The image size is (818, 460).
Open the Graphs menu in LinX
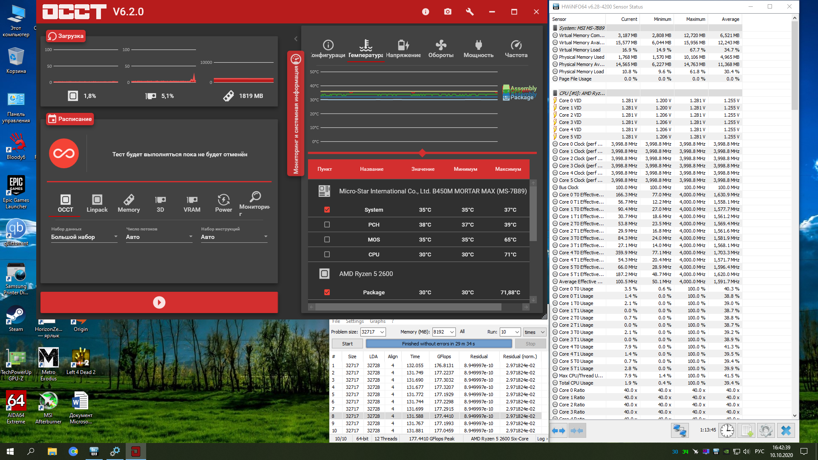point(377,321)
